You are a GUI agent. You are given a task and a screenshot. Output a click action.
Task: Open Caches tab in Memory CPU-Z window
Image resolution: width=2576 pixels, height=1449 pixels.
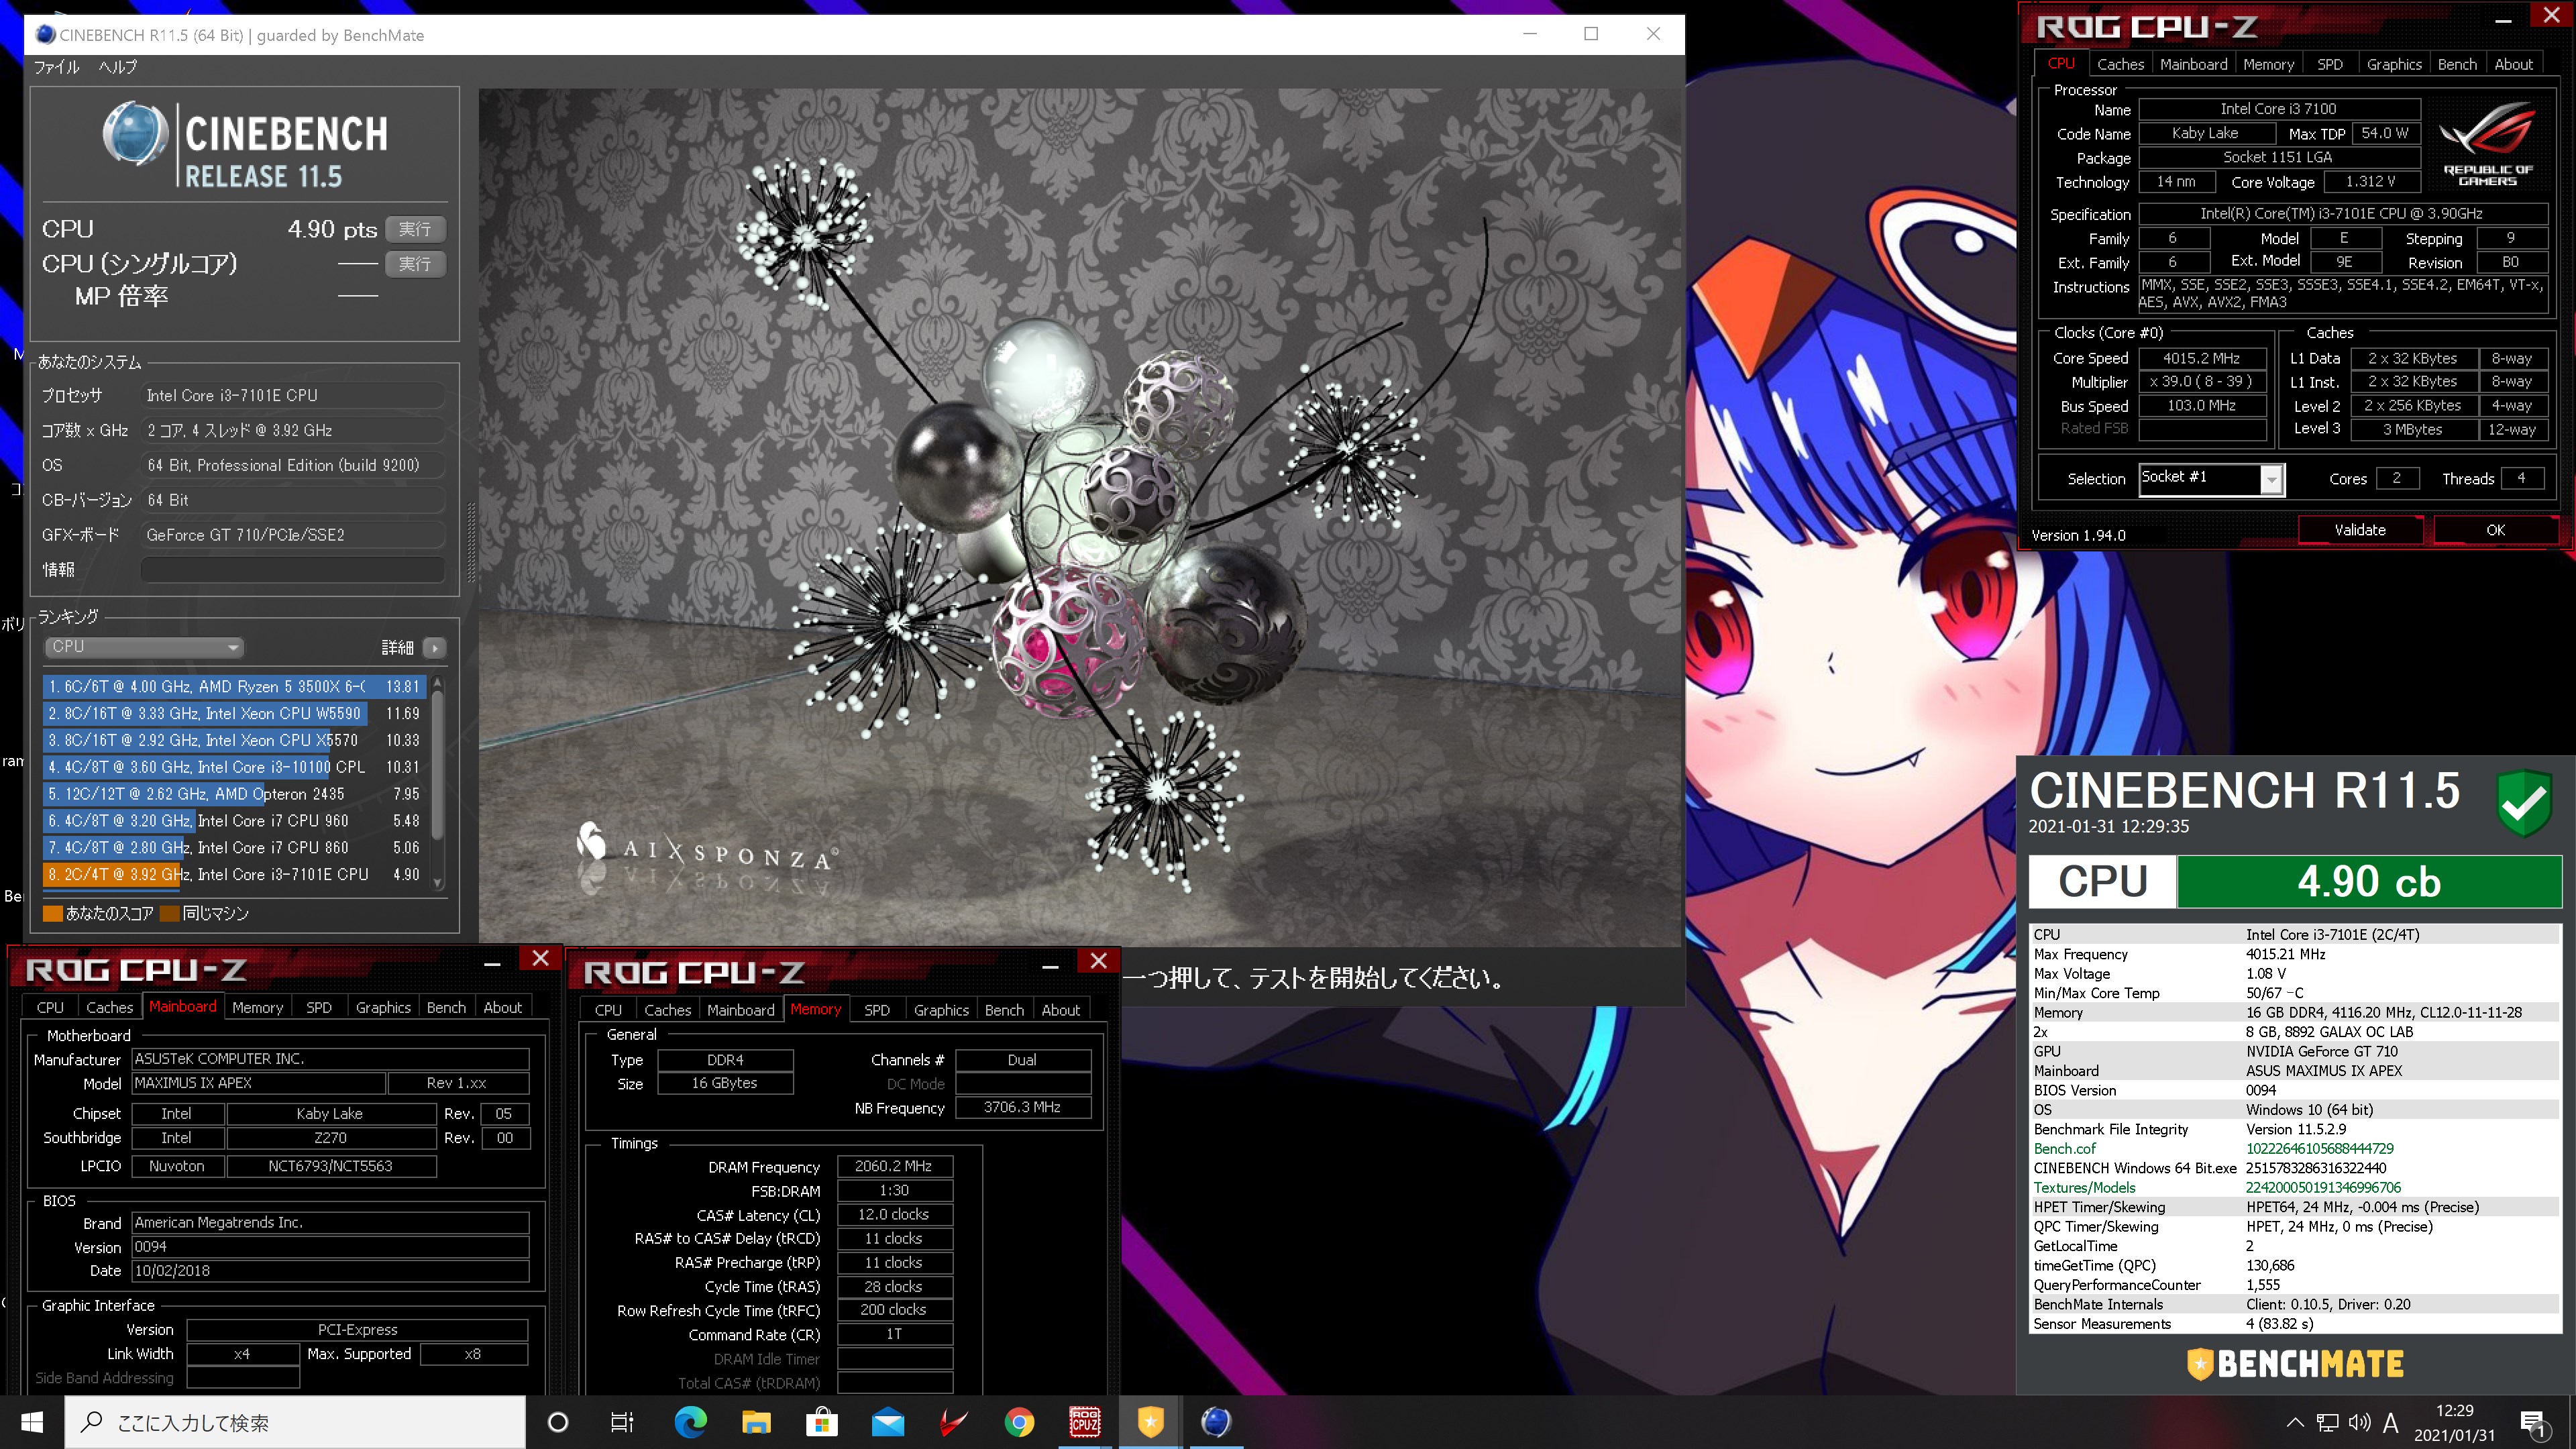pos(667,1010)
